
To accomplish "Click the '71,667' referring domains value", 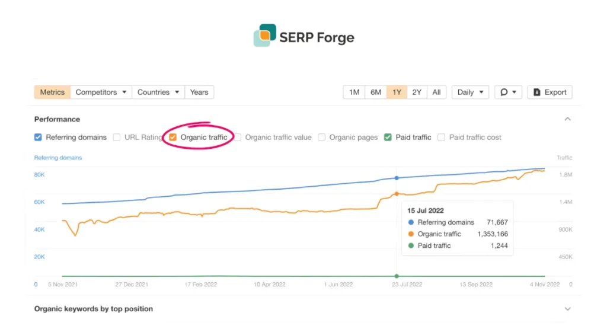I will [x=497, y=222].
